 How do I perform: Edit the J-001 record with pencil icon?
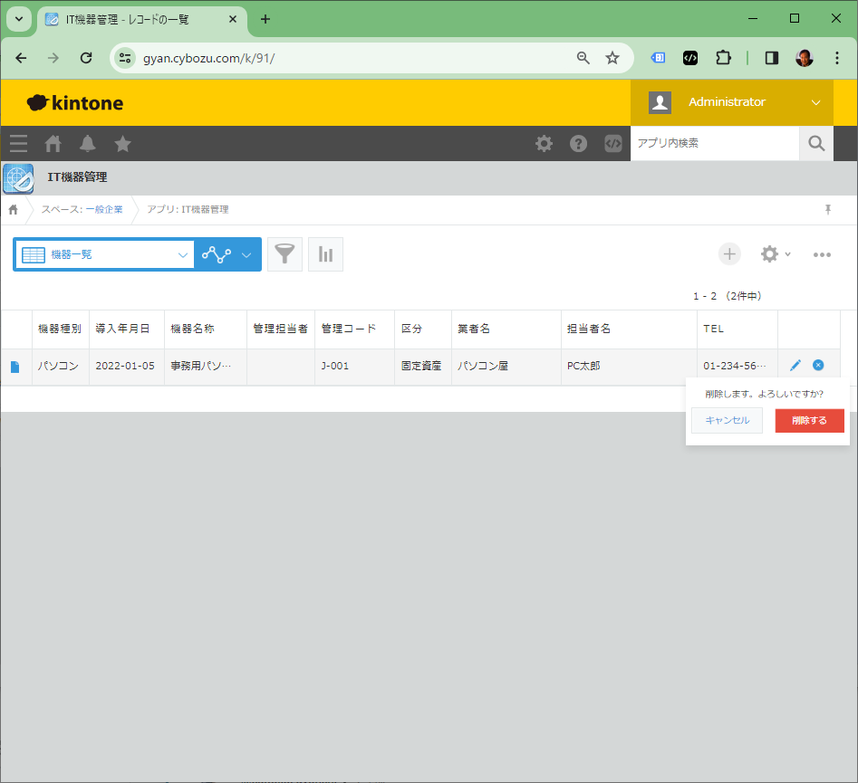click(x=795, y=366)
